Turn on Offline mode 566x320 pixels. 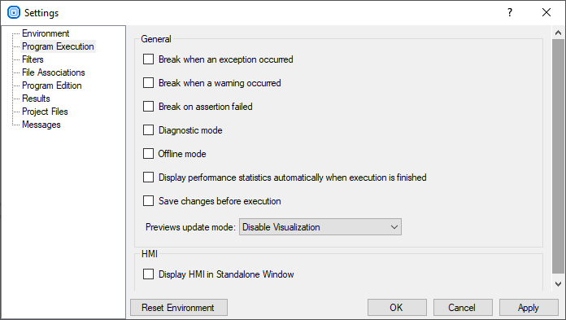click(x=148, y=154)
